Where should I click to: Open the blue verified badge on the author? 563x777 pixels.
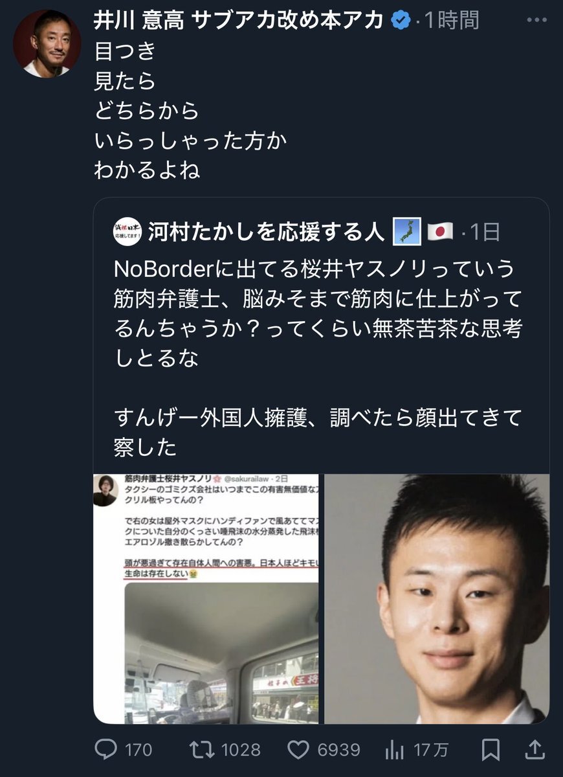401,21
